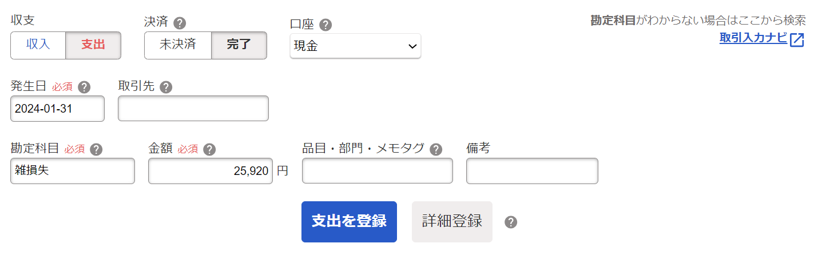Open 勘定科目 field showing 雑損失
The height and width of the screenshot is (255, 814).
pos(73,171)
